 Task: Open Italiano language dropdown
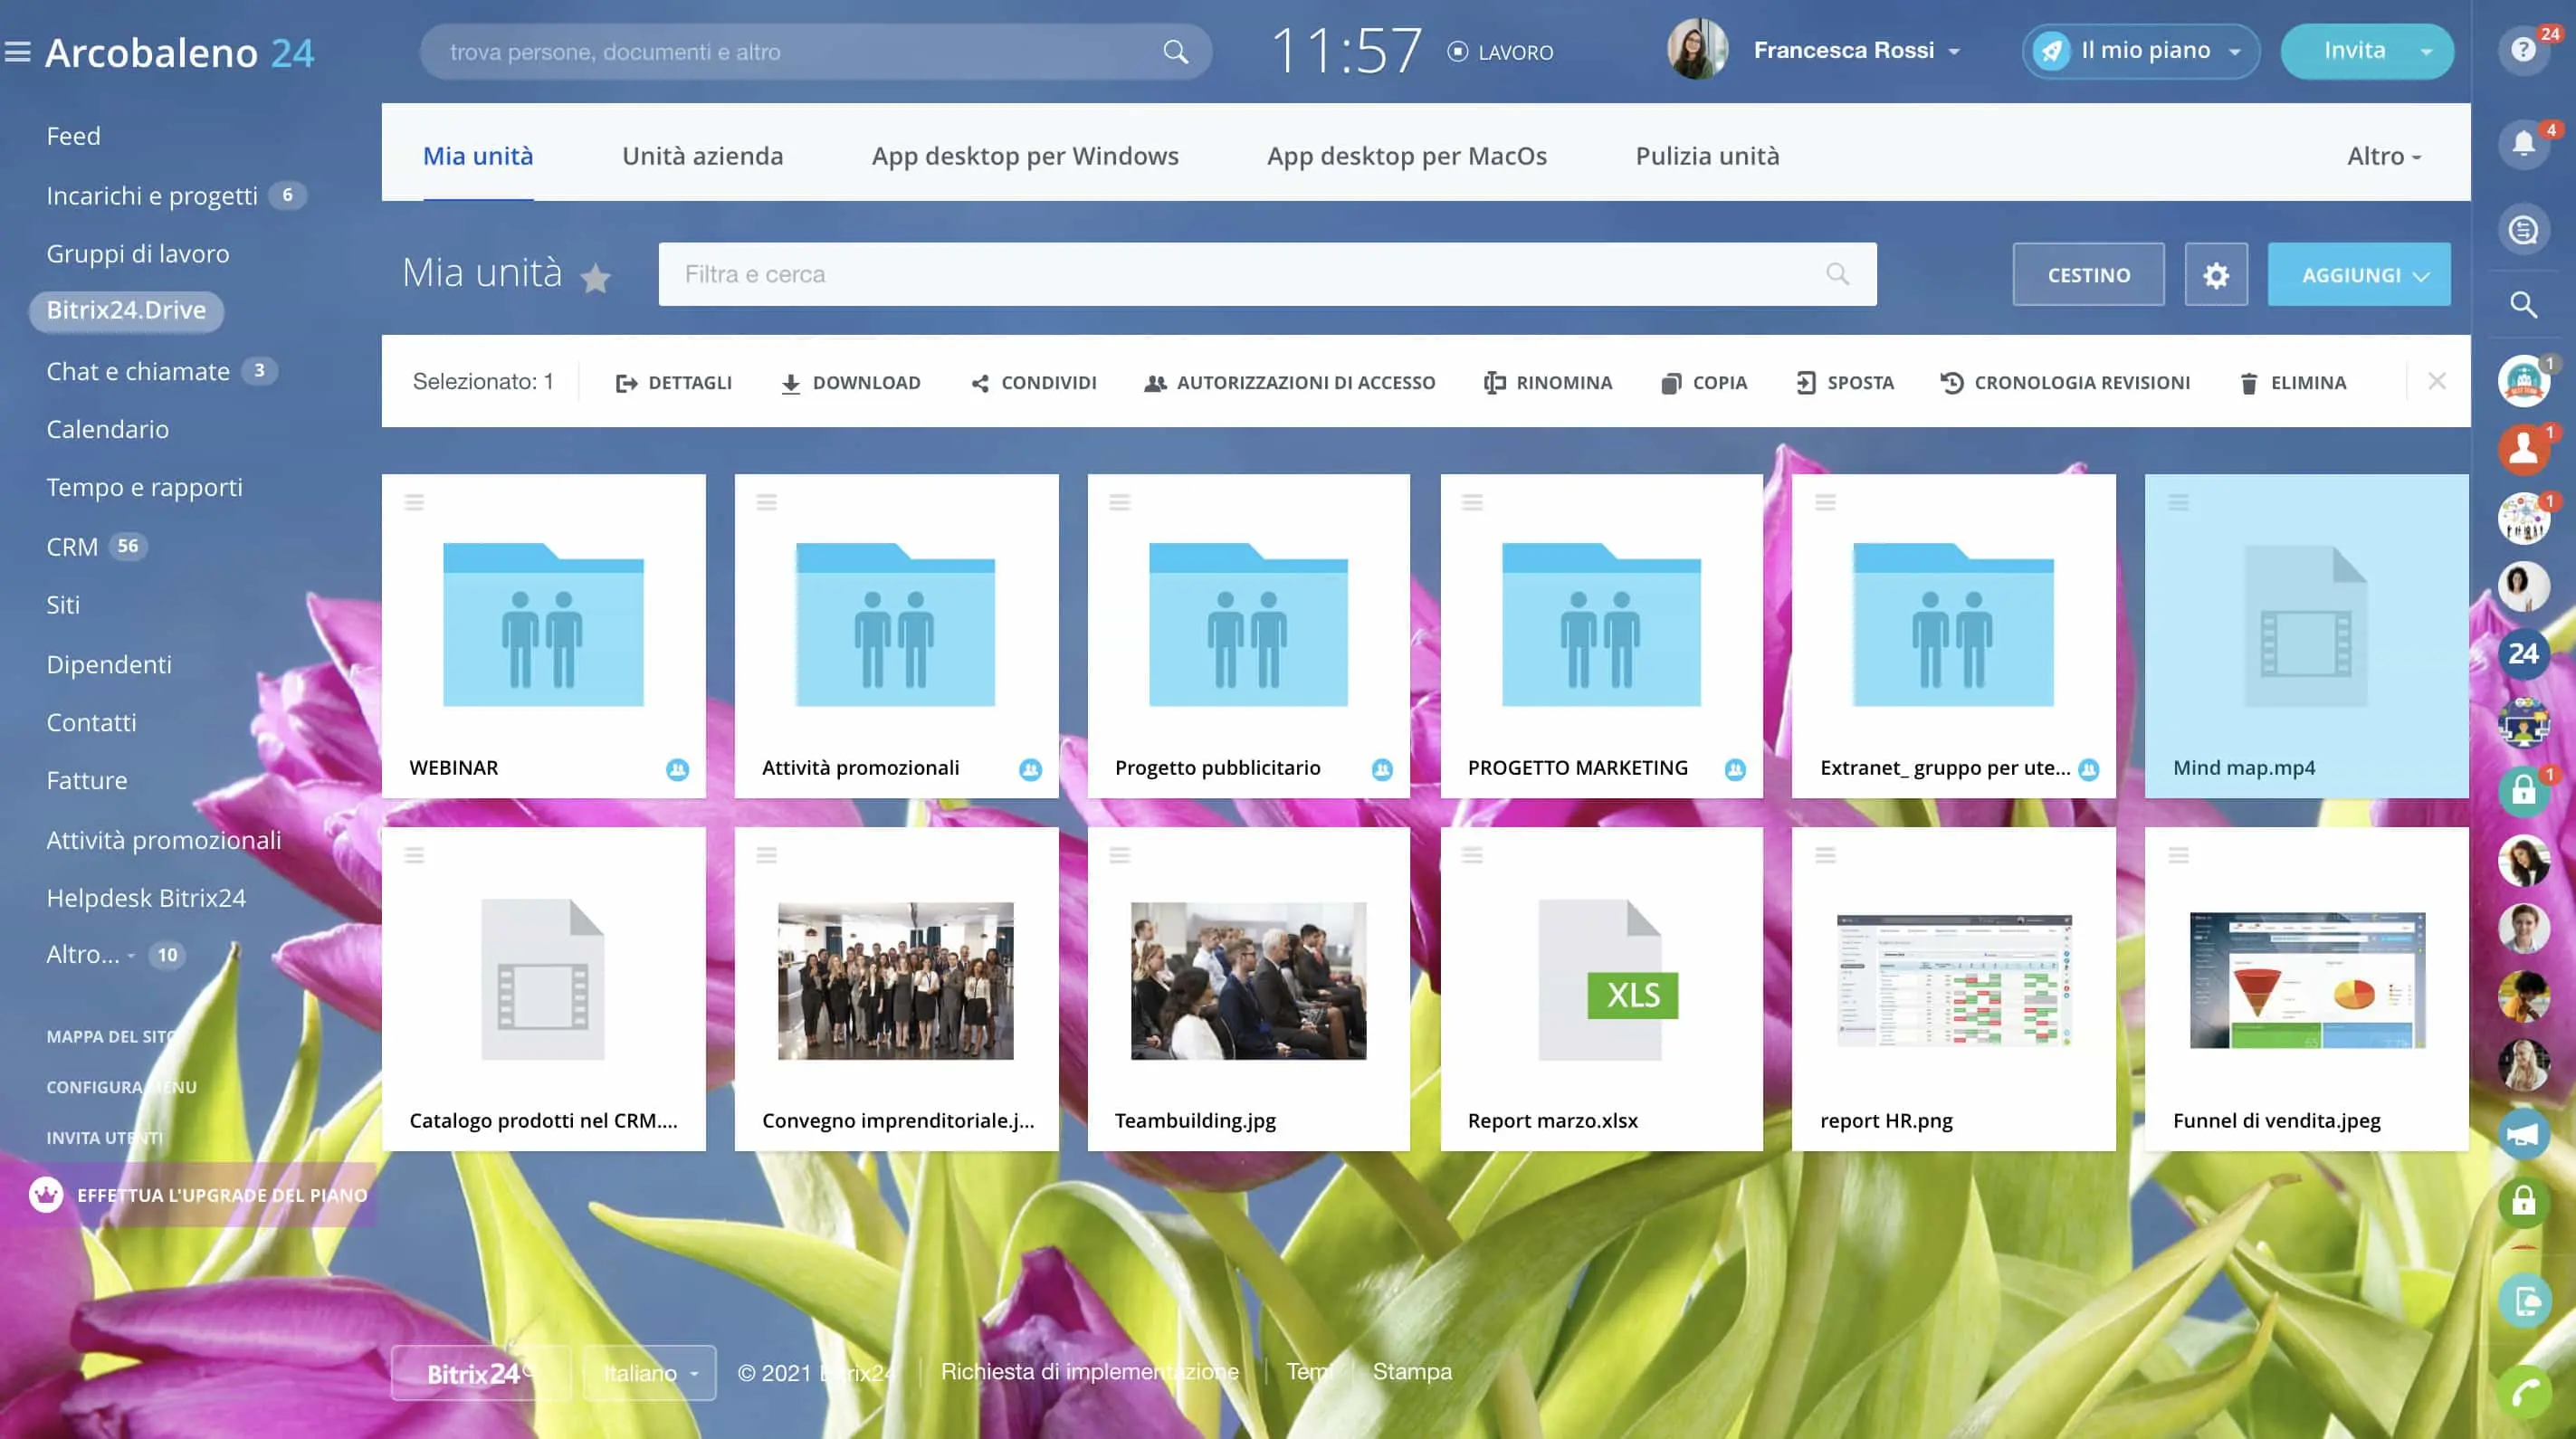click(650, 1373)
